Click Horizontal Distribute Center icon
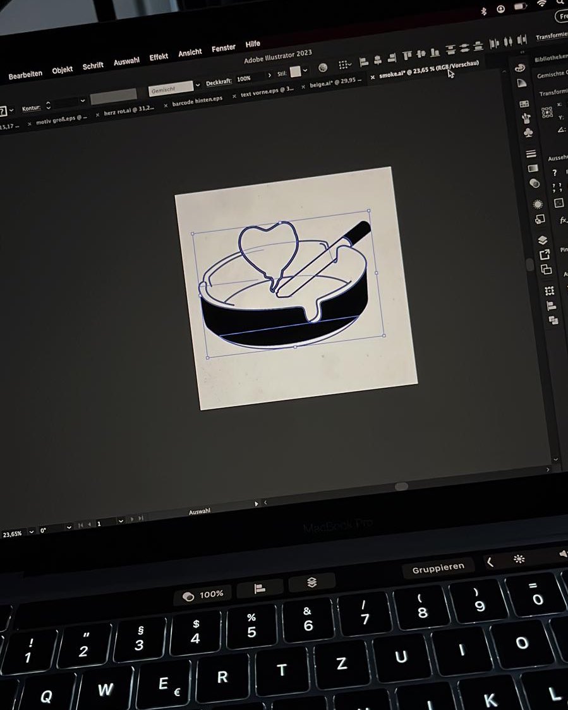 coord(508,42)
